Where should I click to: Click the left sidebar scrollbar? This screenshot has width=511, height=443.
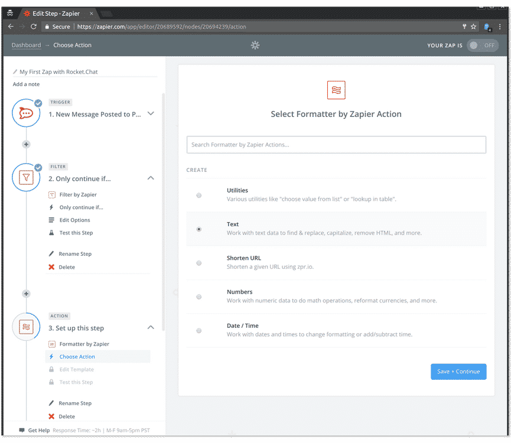tap(163, 211)
